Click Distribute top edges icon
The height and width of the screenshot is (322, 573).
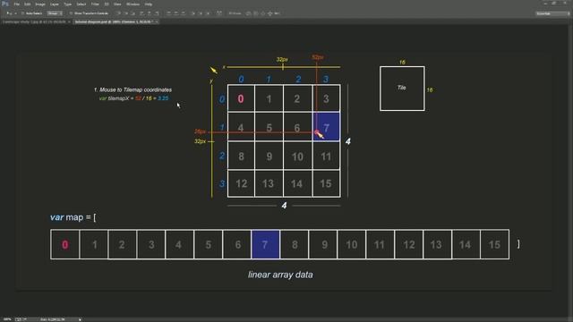[168, 13]
